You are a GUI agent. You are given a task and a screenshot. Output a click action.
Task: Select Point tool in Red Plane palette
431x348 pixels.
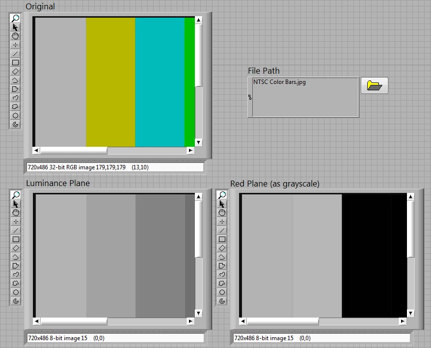(x=222, y=221)
